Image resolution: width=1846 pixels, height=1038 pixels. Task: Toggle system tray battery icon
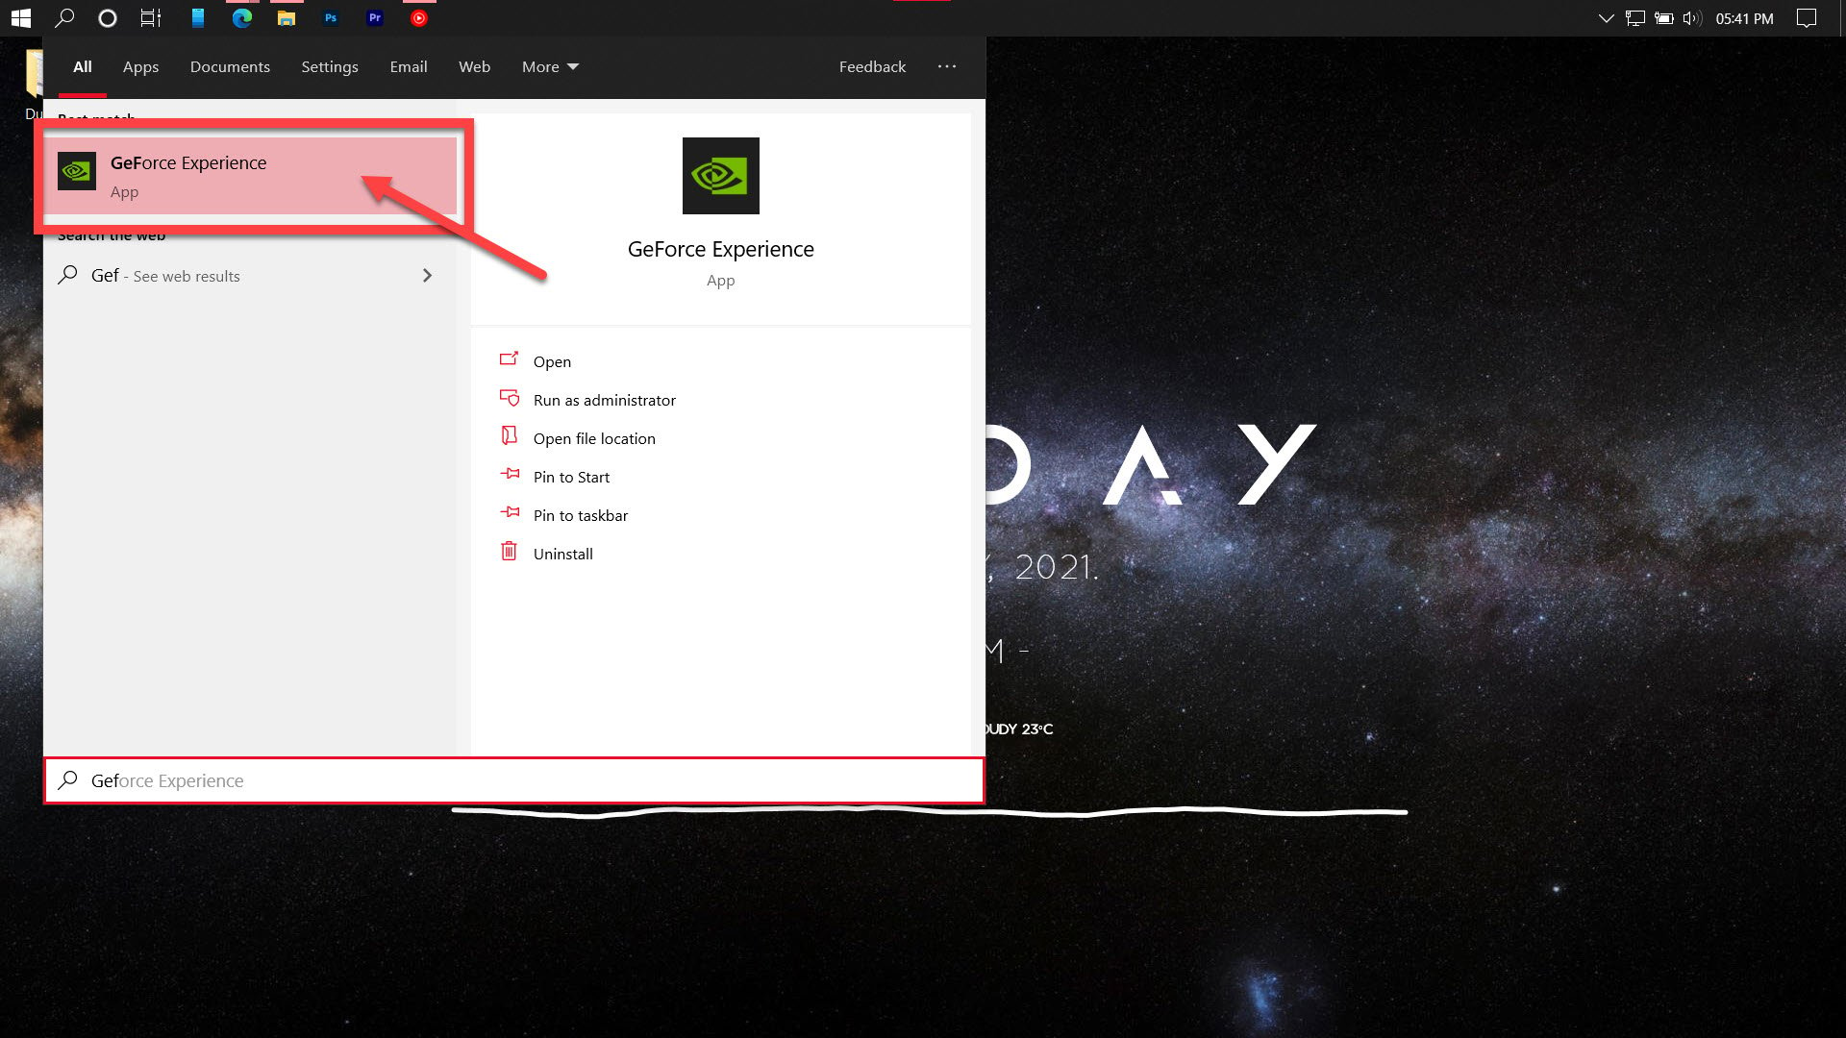coord(1666,16)
